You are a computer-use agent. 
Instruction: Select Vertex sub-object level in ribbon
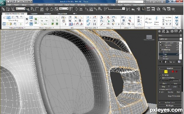[x=4, y=17]
